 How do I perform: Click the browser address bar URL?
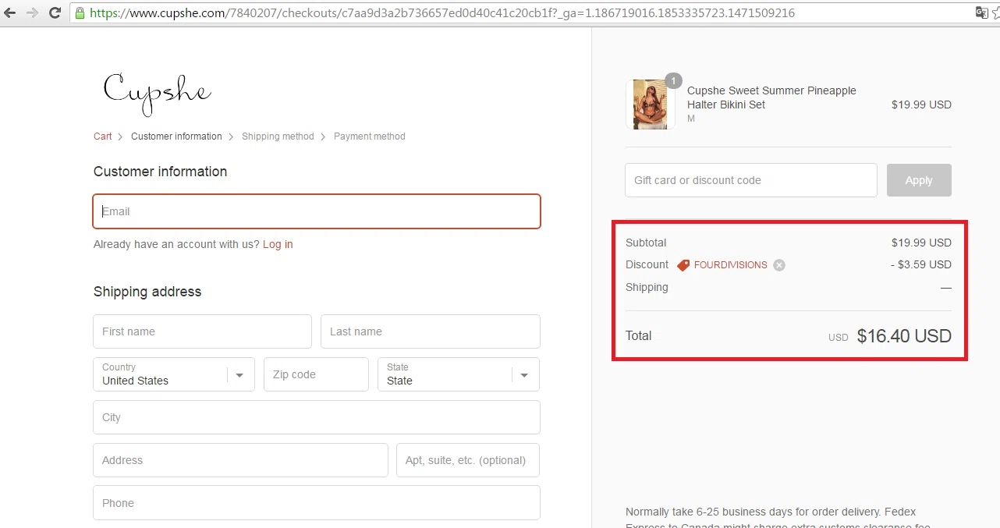pyautogui.click(x=442, y=13)
